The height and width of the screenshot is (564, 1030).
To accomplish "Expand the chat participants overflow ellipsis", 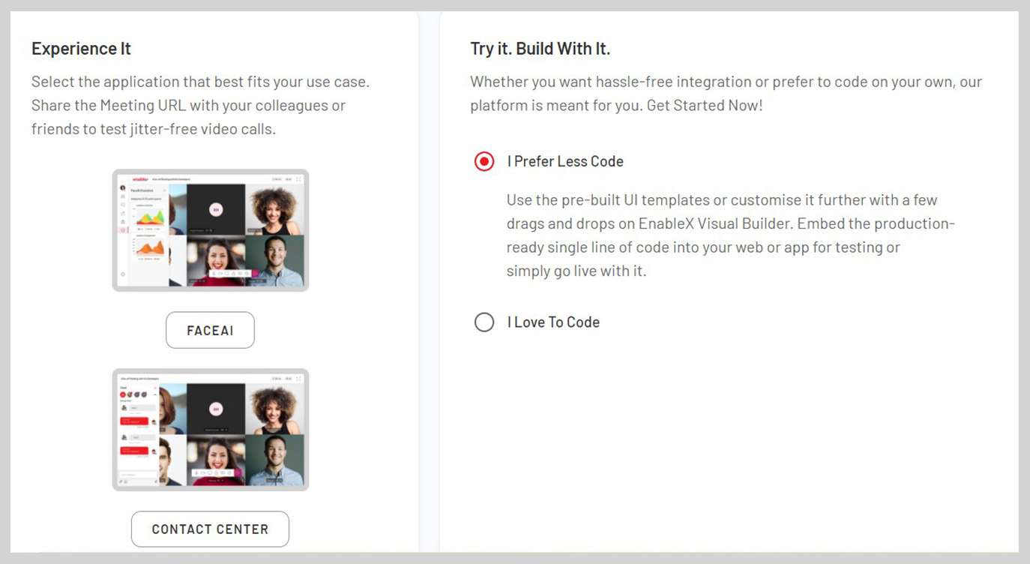I will [154, 394].
